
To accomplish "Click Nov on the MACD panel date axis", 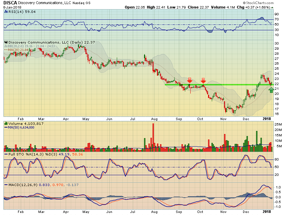I will tap(223, 212).
